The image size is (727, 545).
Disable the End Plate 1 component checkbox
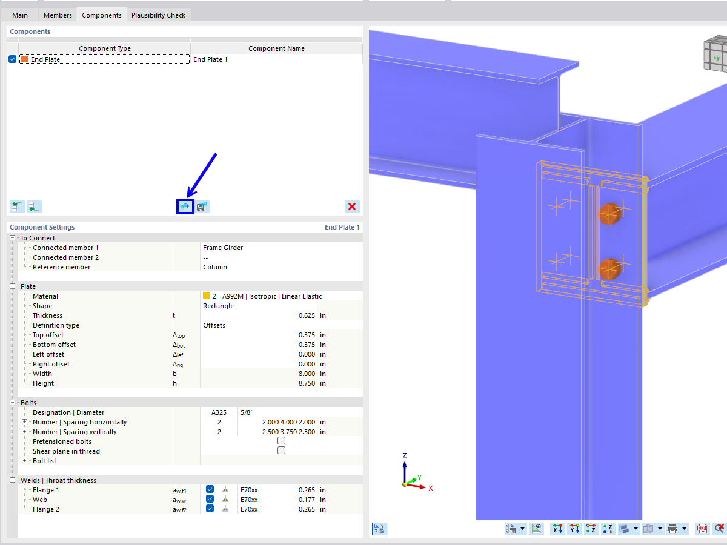[12, 59]
